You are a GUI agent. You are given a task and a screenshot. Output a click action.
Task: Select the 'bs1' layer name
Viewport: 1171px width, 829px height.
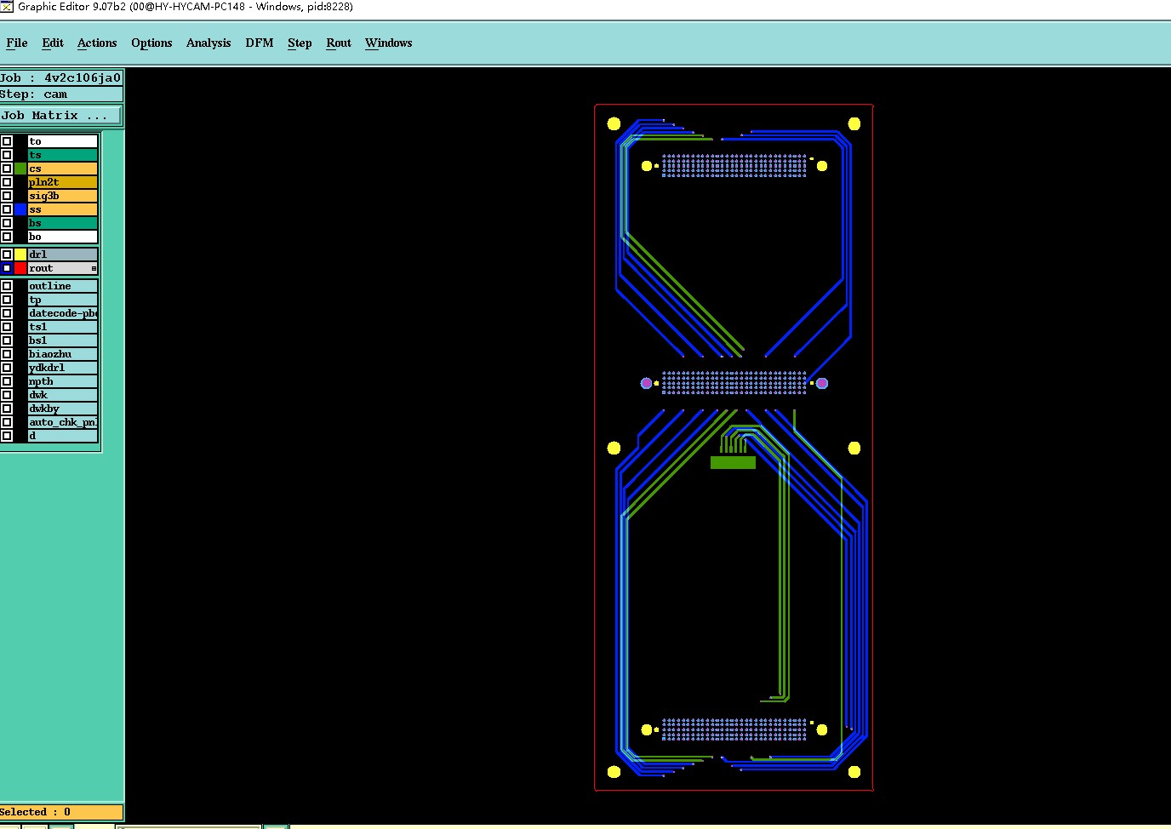63,340
